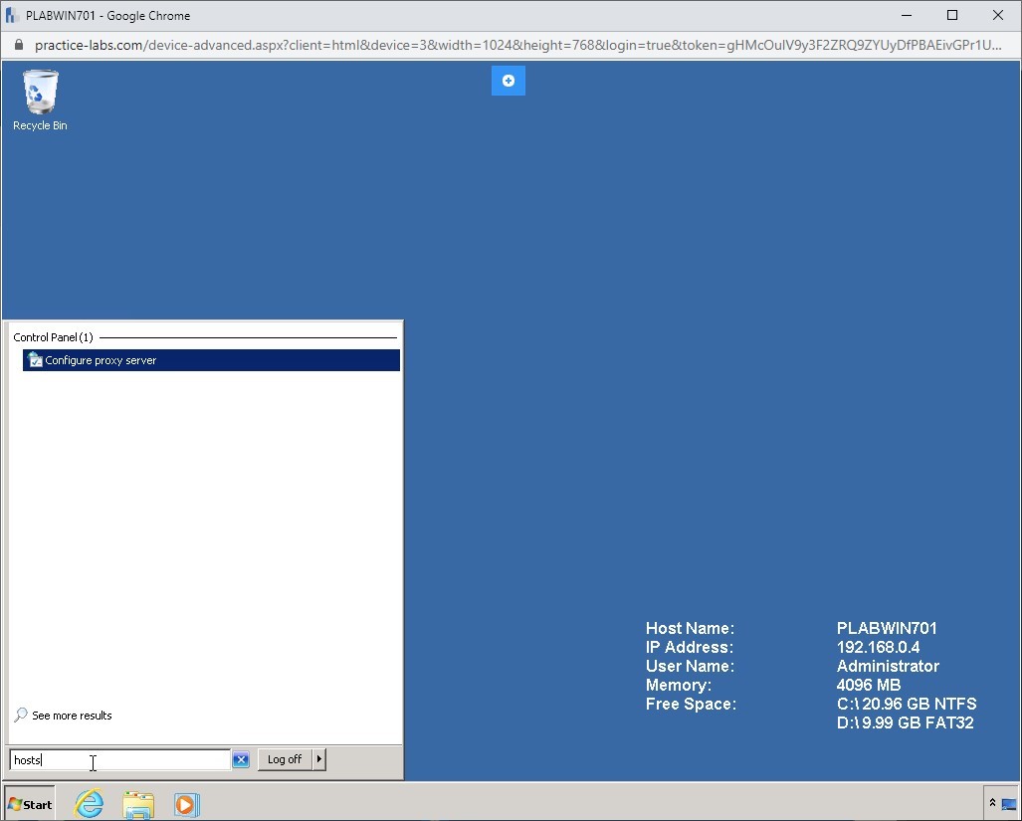Open the Recycle Bin desktop icon
Screen dimensions: 1022x821
coord(40,101)
